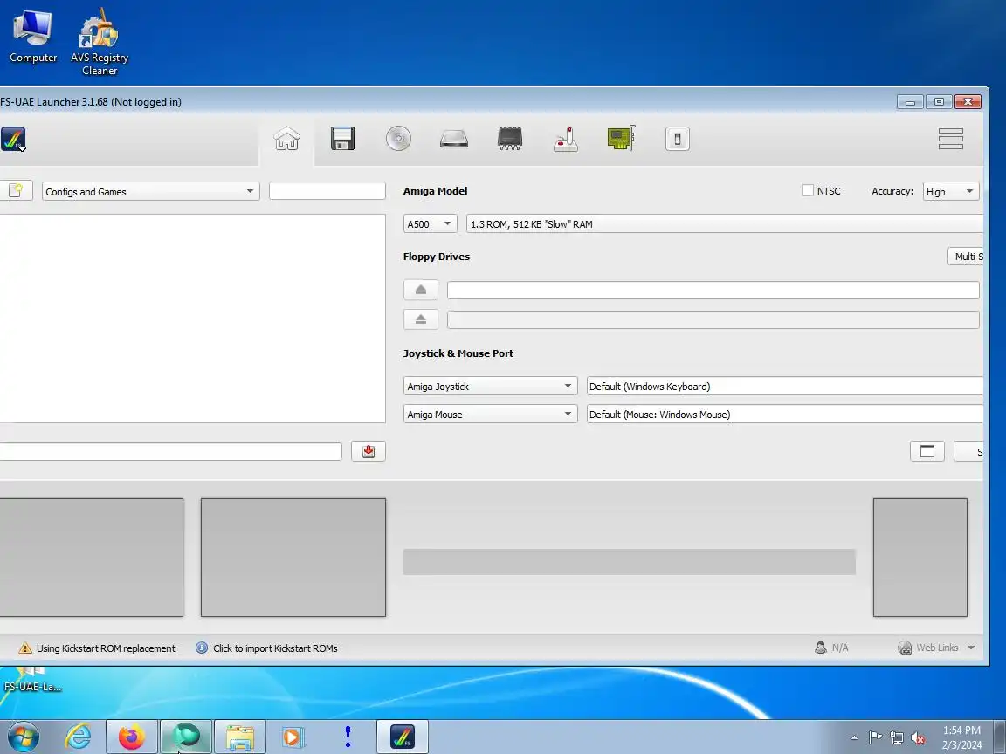Open the ROM & RAM chip tab

coord(510,139)
